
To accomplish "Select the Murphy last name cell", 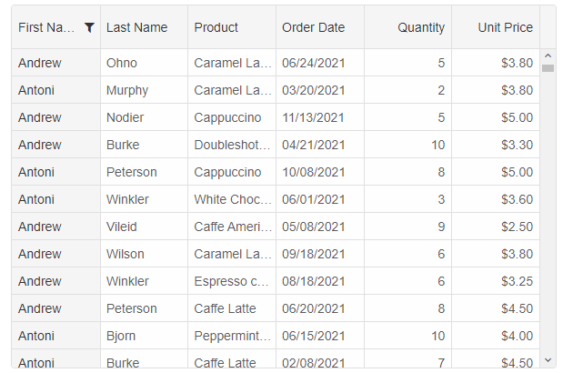I will point(144,90).
